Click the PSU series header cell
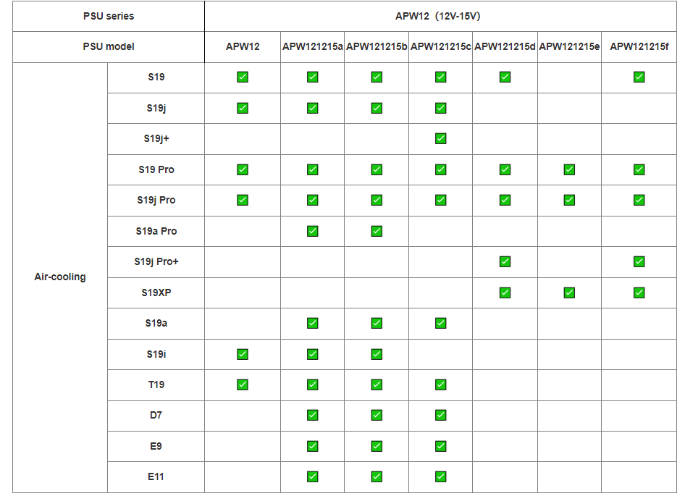685x496 pixels. (x=109, y=16)
